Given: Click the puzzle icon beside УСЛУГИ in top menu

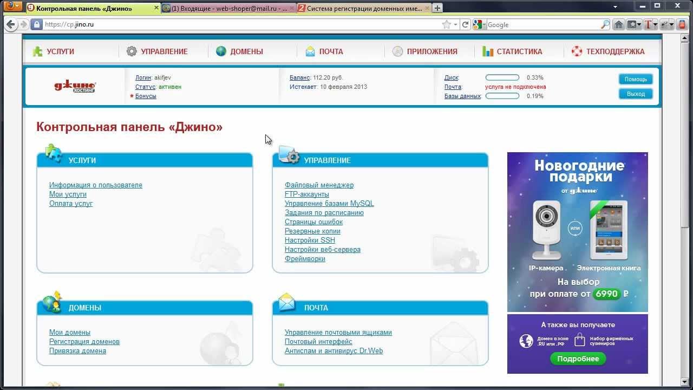Looking at the screenshot, I should click(37, 51).
